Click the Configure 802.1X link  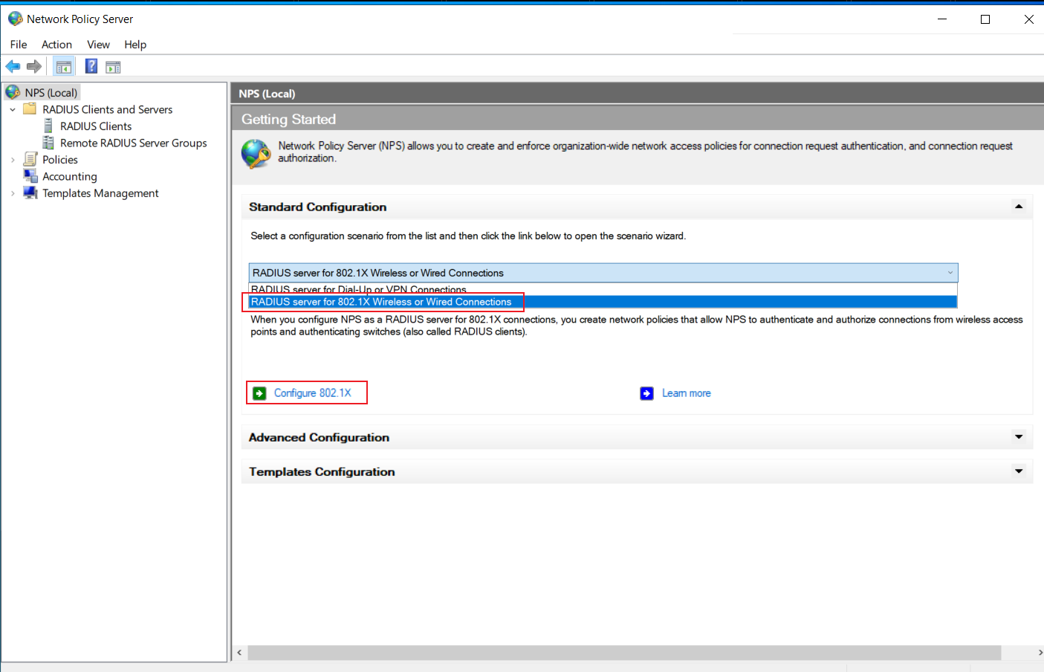(x=313, y=393)
